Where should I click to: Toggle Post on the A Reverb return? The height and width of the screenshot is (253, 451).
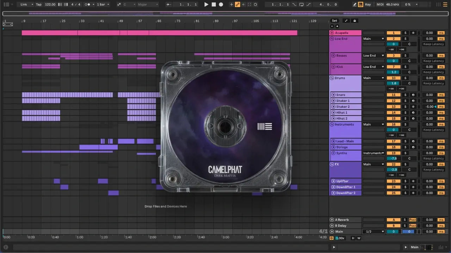coord(413,220)
